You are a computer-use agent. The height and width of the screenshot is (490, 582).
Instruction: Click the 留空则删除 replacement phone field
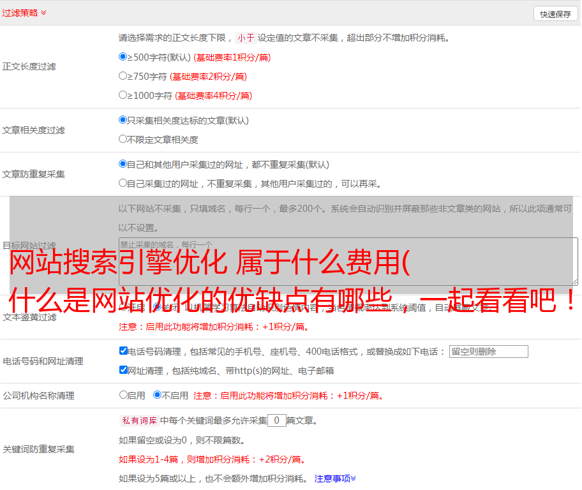pyautogui.click(x=488, y=352)
